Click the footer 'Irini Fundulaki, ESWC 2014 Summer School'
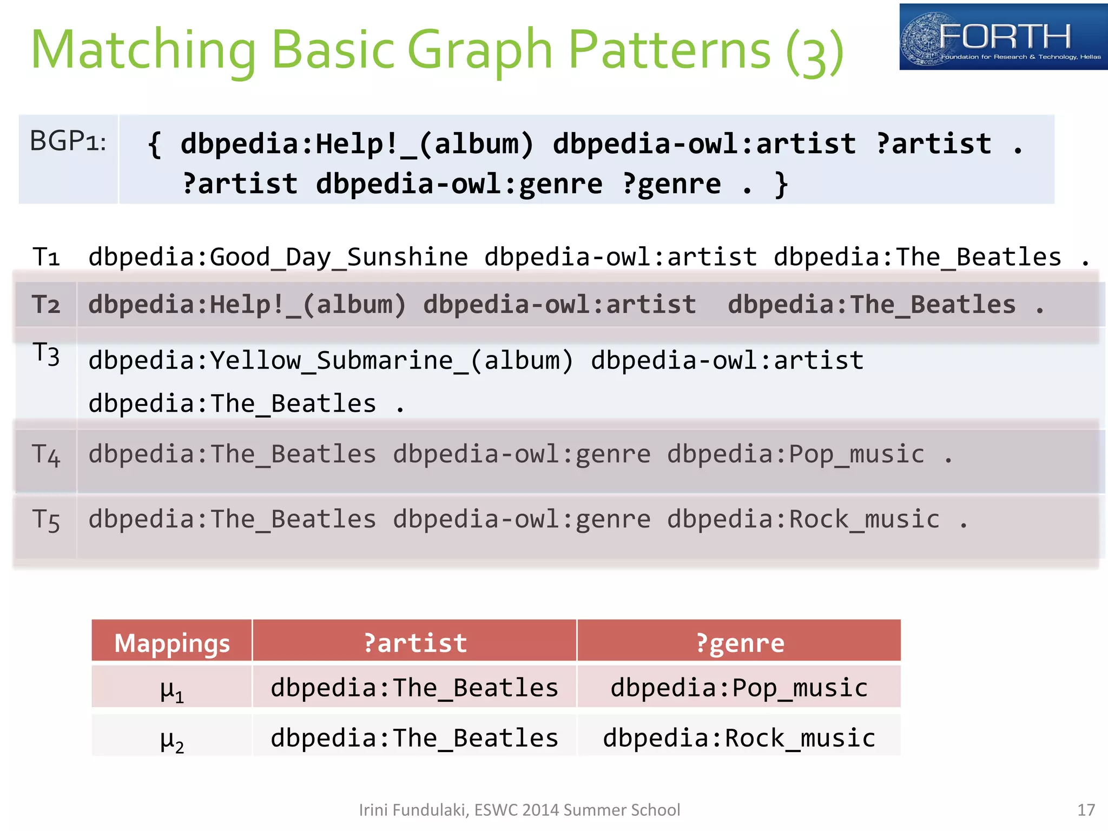 [x=519, y=810]
